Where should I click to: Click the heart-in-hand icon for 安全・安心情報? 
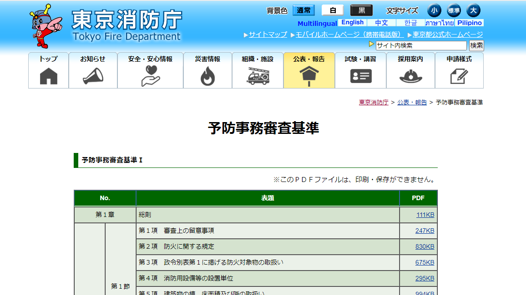151,76
